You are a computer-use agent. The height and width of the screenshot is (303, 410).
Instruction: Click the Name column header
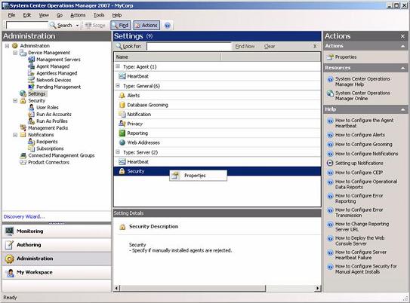168,57
